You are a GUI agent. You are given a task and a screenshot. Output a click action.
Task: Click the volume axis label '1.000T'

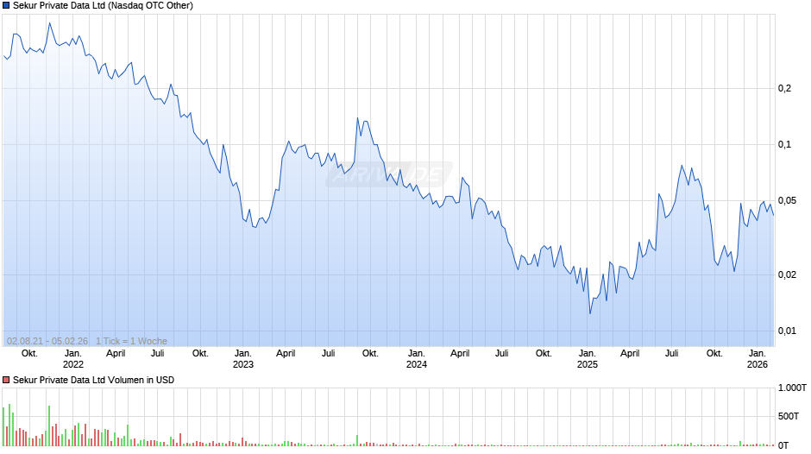(x=792, y=388)
